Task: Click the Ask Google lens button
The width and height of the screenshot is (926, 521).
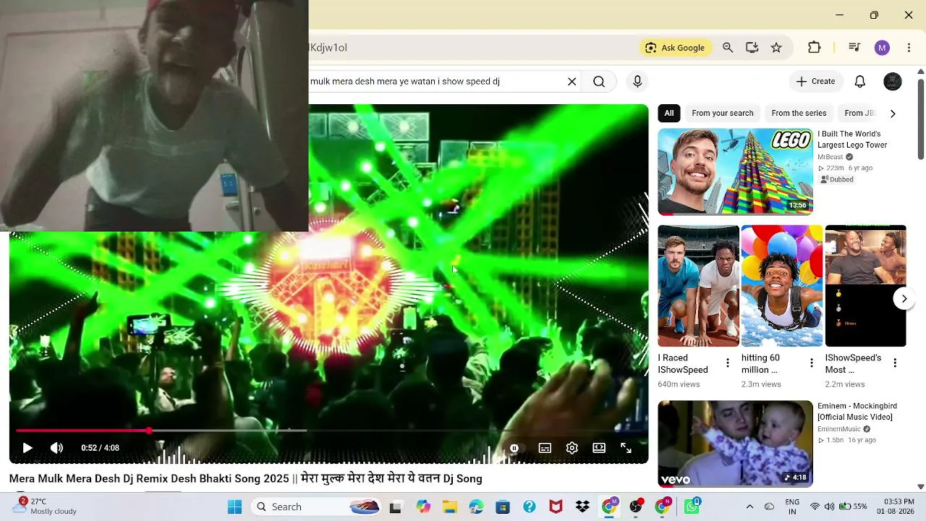Action: point(674,48)
